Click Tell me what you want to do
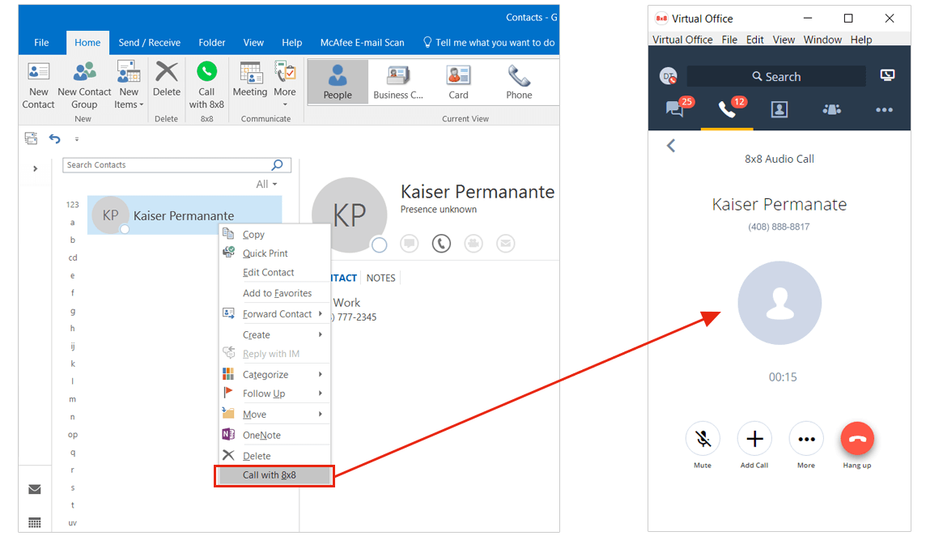The image size is (926, 536). click(489, 43)
